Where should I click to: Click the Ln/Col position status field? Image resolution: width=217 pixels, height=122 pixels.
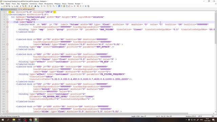click(x=164, y=116)
